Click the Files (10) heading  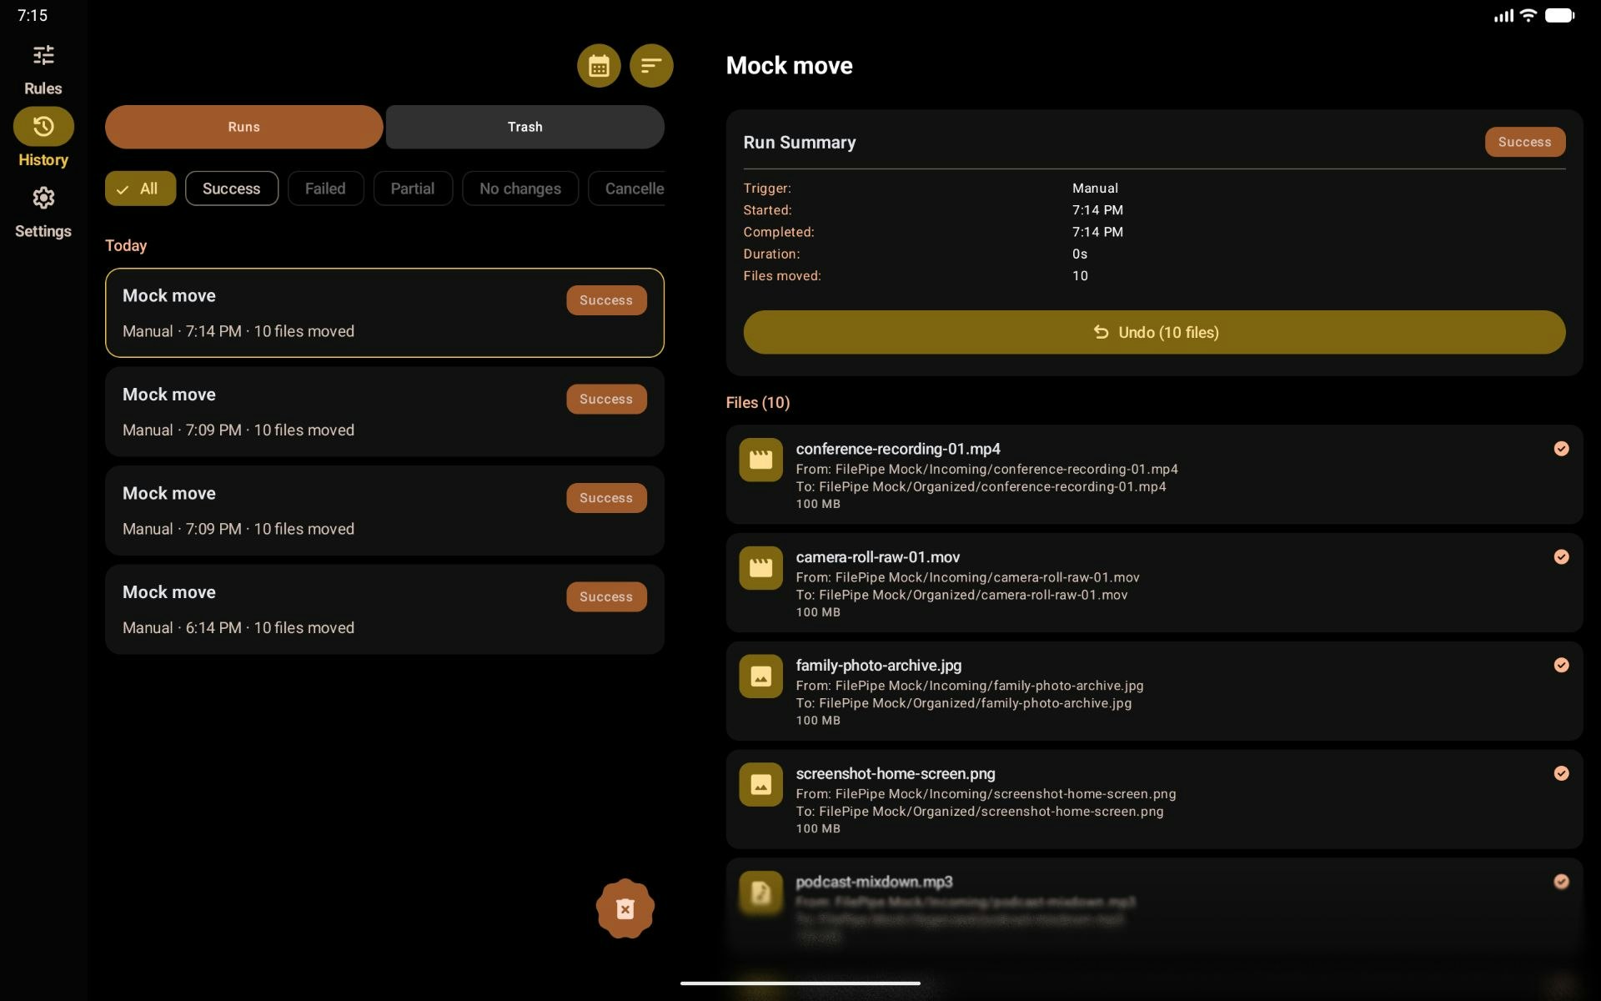pyautogui.click(x=758, y=402)
